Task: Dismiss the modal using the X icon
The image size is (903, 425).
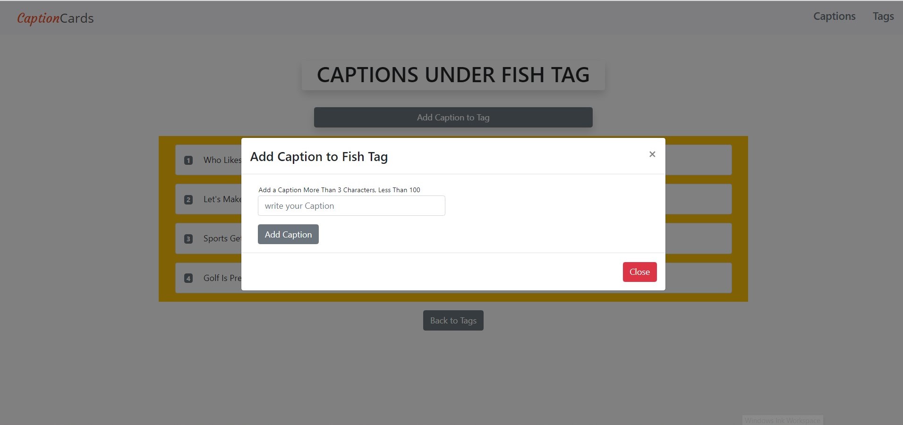Action: pos(652,154)
